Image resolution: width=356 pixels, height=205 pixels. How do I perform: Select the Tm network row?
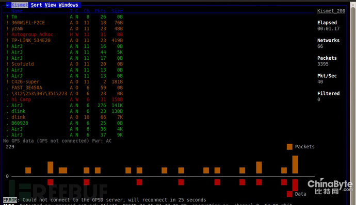point(64,16)
